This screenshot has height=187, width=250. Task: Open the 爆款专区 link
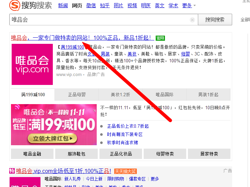coord(137,179)
